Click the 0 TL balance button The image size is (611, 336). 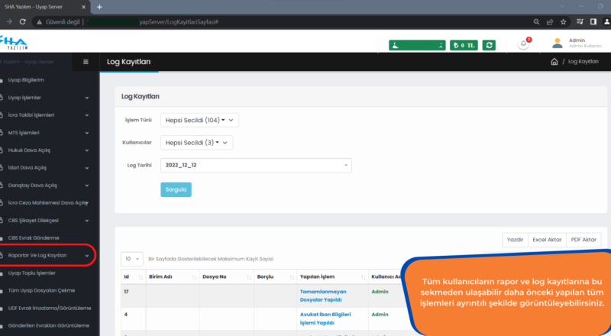point(464,45)
